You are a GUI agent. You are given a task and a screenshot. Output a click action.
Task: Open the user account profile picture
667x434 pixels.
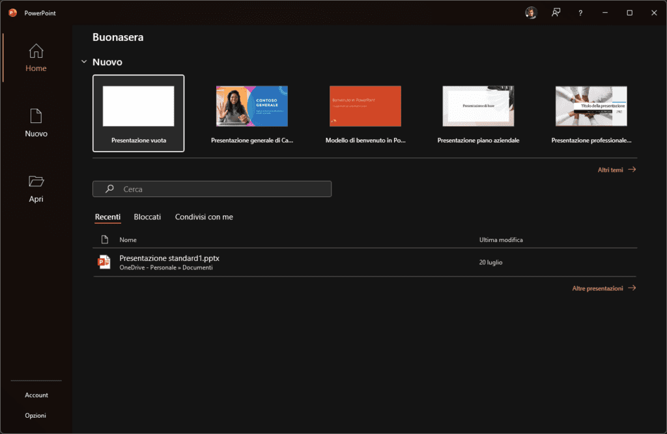[531, 12]
